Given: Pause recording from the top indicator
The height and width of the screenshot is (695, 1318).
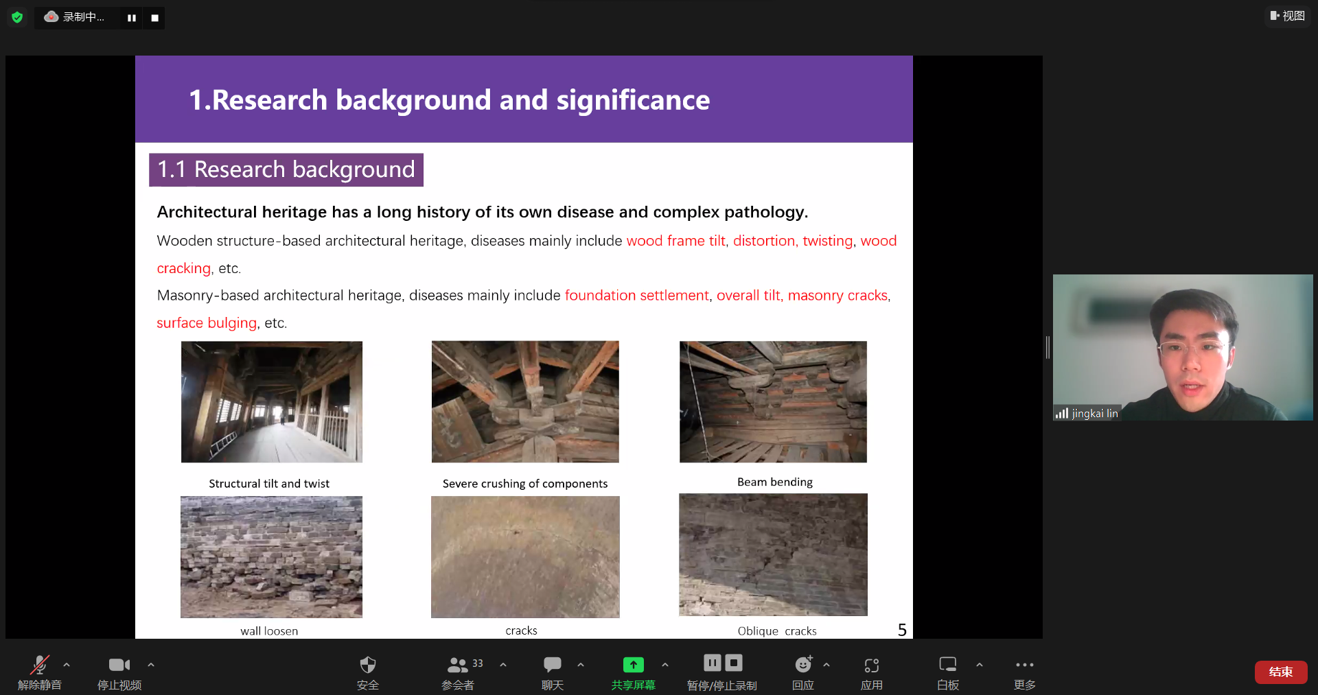Looking at the screenshot, I should click(132, 18).
